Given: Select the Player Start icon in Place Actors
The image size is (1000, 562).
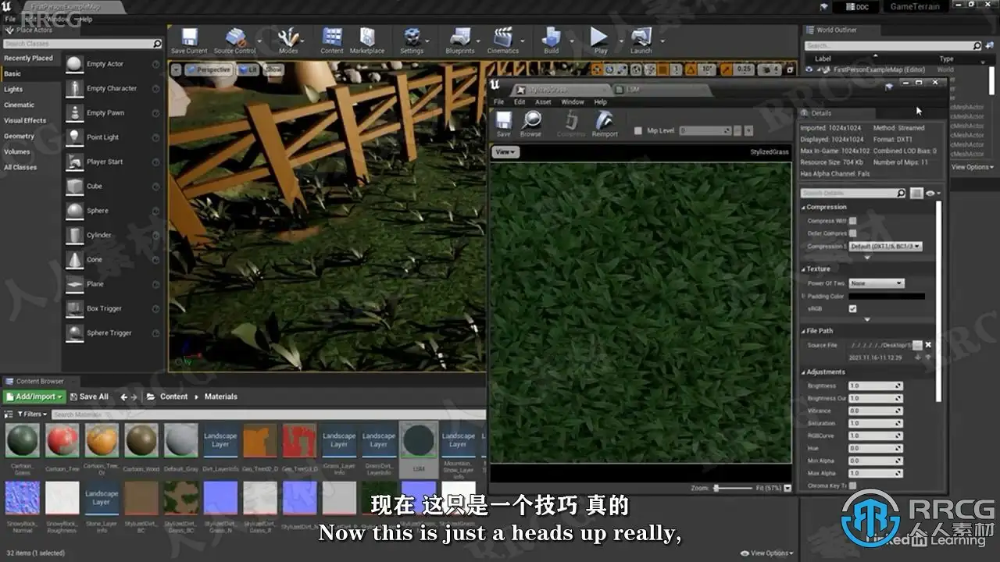Looking at the screenshot, I should [x=74, y=162].
